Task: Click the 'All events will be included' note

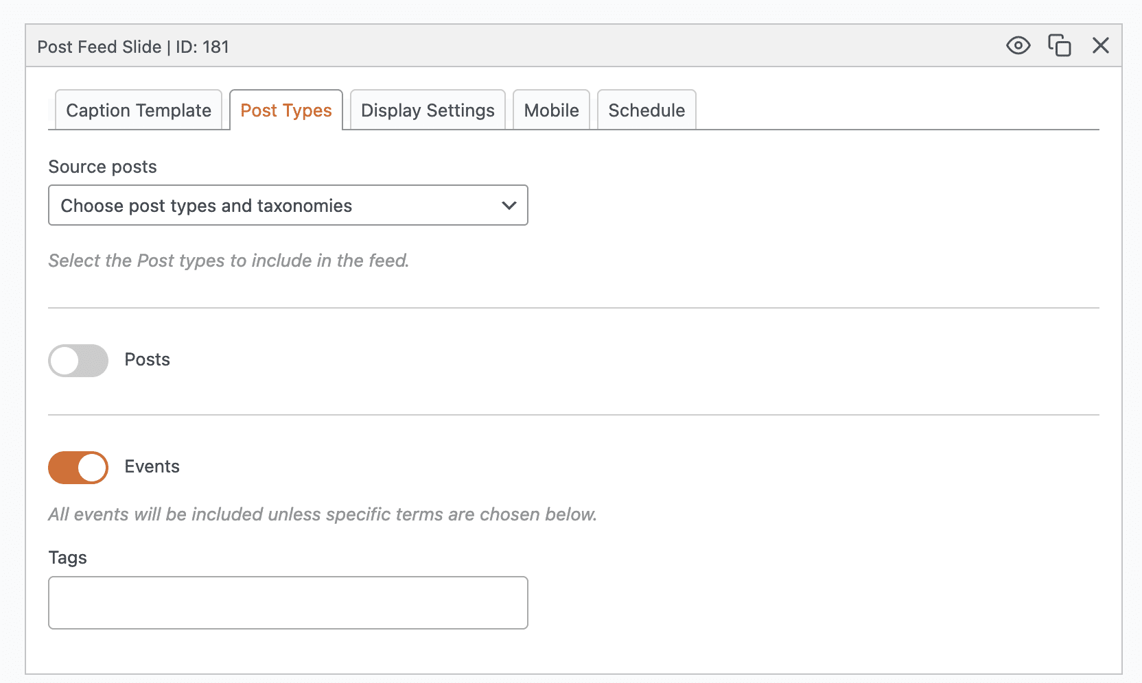Action: [x=323, y=515]
